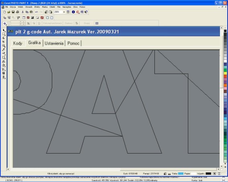Select the Zoom magnifier tool

click(4, 46)
